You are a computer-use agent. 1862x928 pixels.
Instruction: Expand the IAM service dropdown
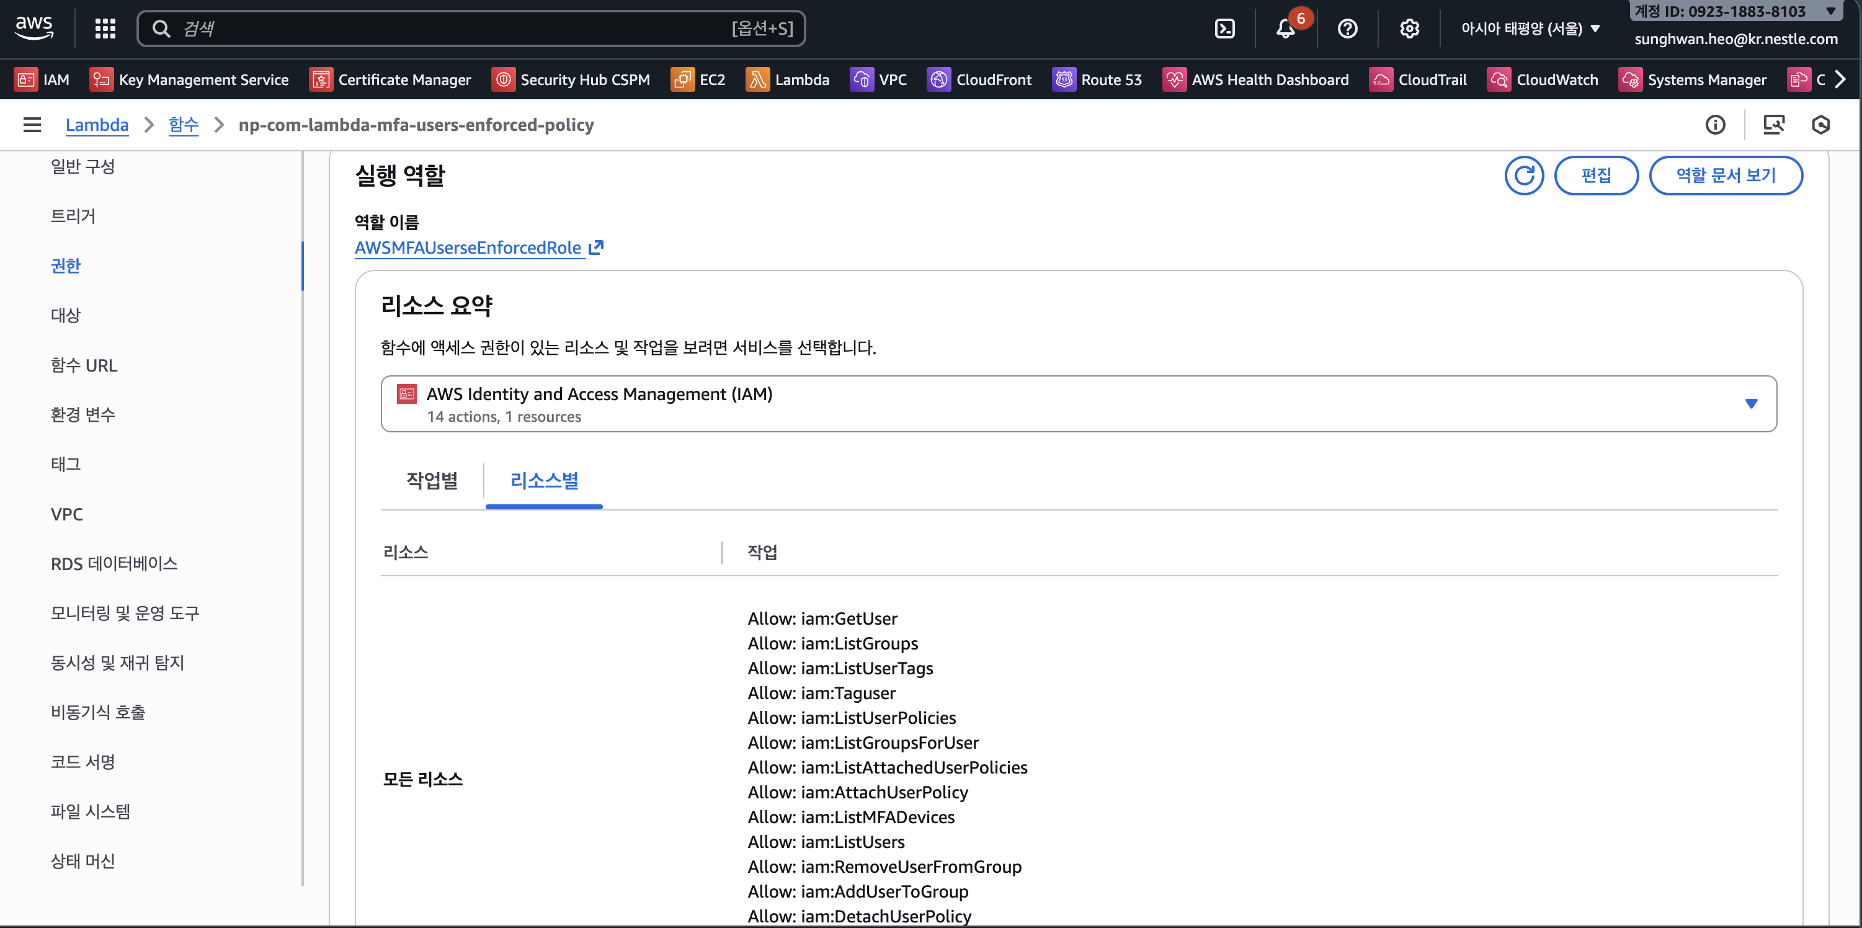tap(1751, 403)
